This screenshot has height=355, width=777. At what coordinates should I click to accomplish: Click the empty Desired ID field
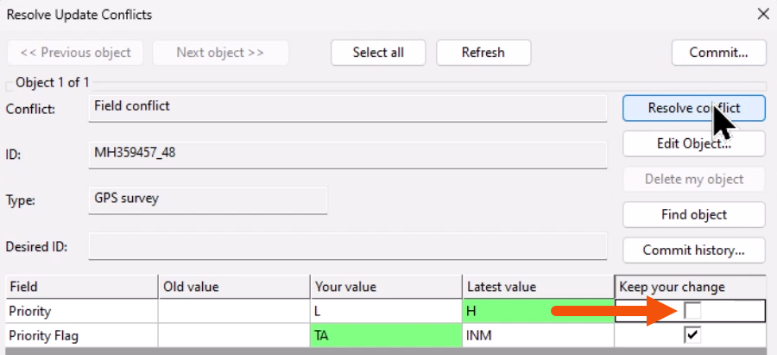coord(348,246)
